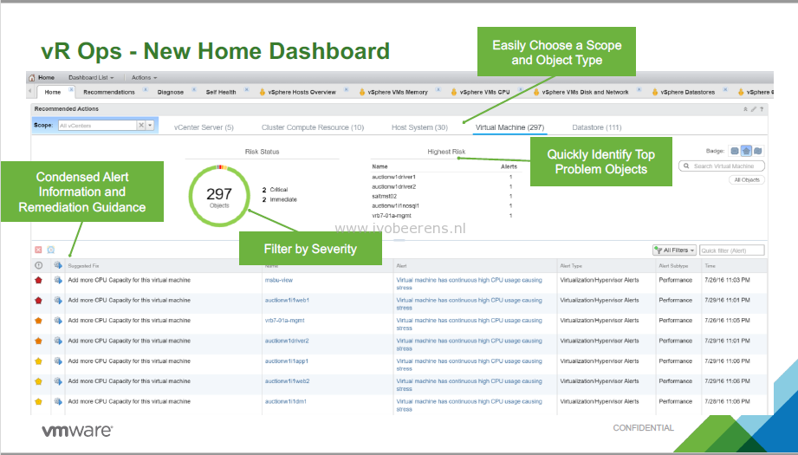The height and width of the screenshot is (455, 798).
Task: Click the action gear icon for auctionw1l1dm1 row
Action: 57,401
